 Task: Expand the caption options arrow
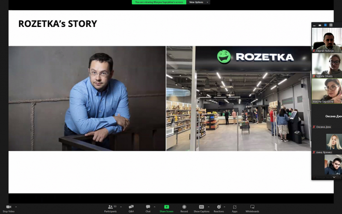[209, 207]
